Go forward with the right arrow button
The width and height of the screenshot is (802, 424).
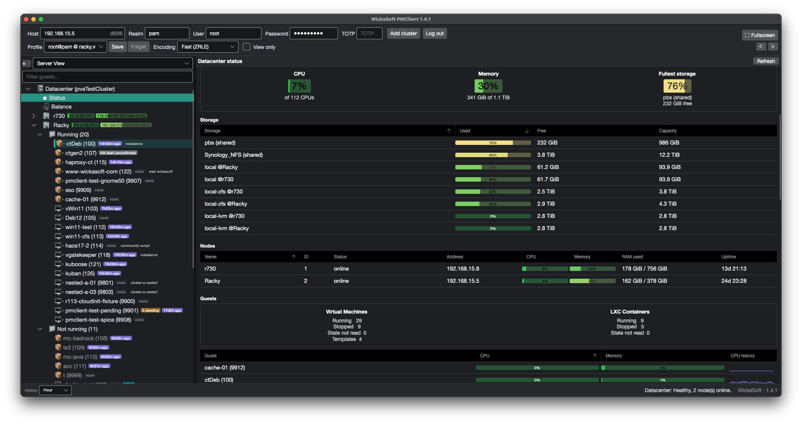point(772,46)
